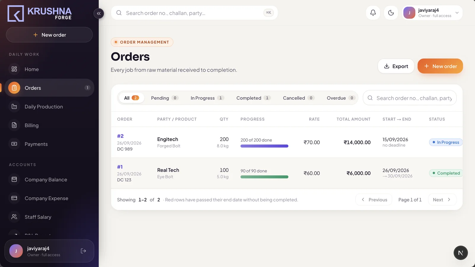Image resolution: width=475 pixels, height=267 pixels.
Task: Open Staff Salary page
Action: coord(49,217)
